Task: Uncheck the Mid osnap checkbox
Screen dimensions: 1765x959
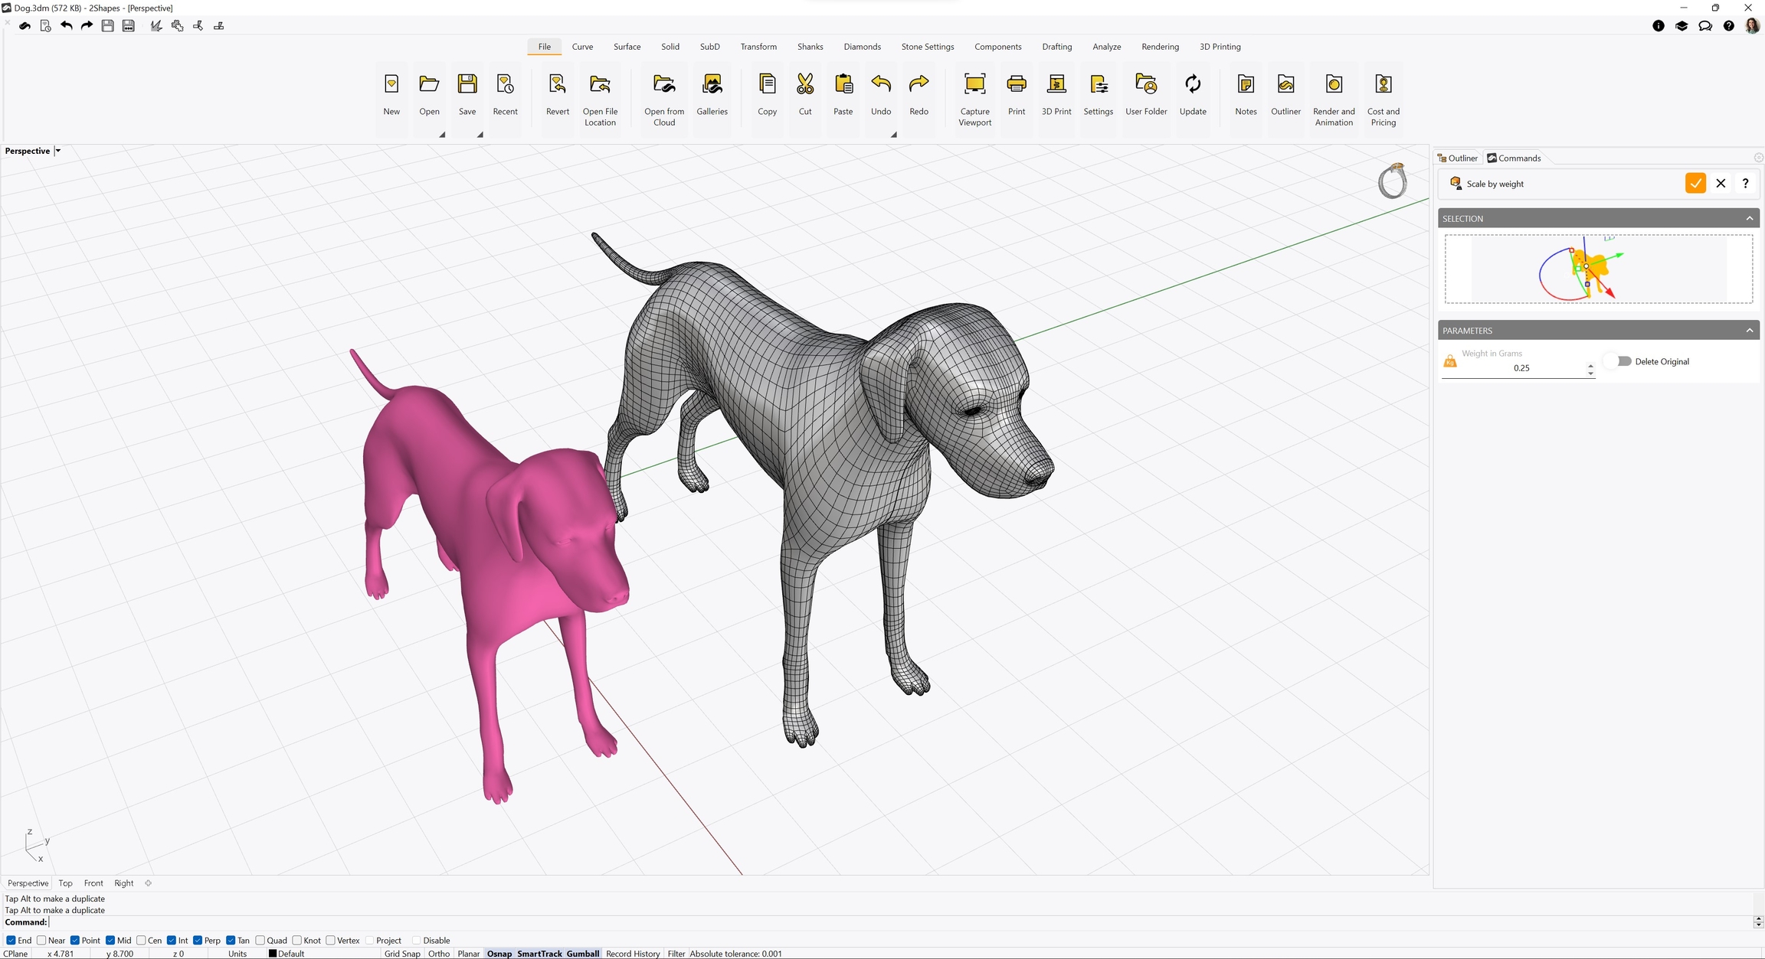Action: click(110, 941)
